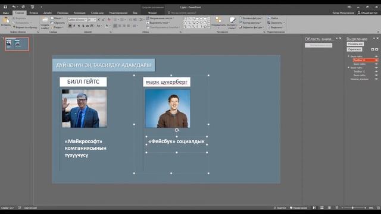Viewport: 381px width, 214px height.
Task: Click the Quick Styles icon
Action: (232, 20)
